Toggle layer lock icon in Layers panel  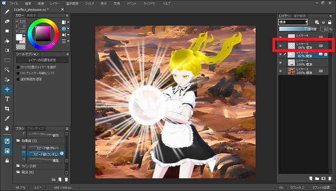330,22
